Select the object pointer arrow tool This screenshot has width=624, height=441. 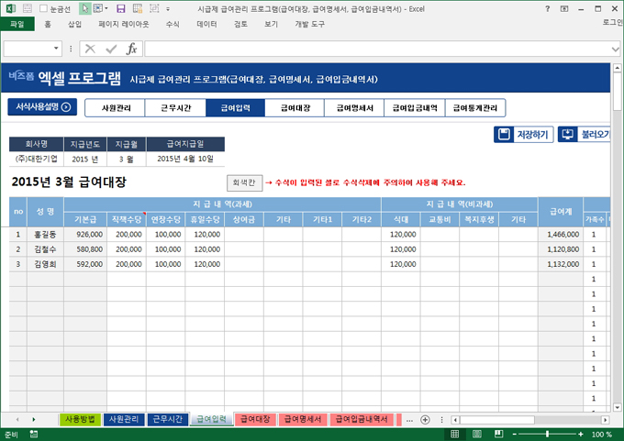84,8
